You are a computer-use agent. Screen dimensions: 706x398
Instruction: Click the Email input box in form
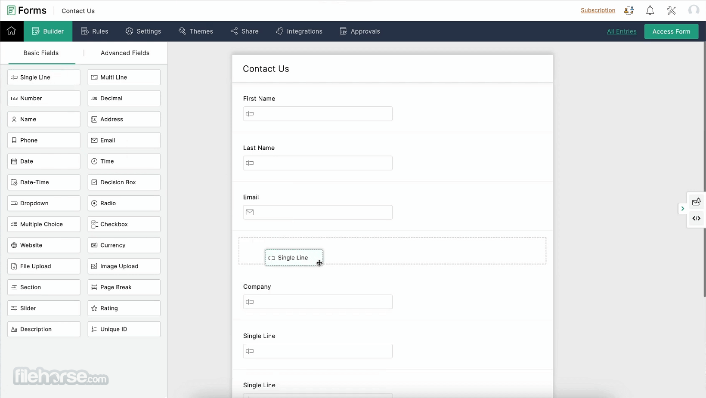pyautogui.click(x=318, y=212)
